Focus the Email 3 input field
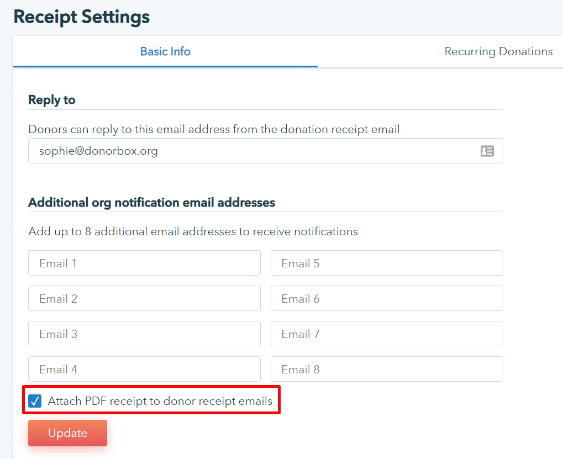This screenshot has height=459, width=563. click(x=144, y=334)
